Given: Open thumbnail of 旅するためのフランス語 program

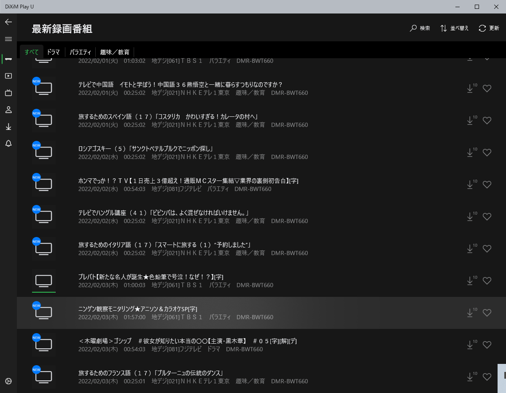Looking at the screenshot, I should (44, 376).
